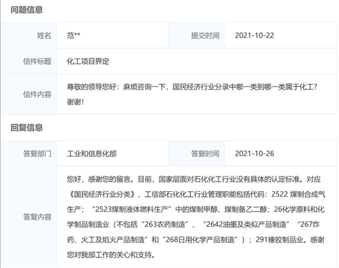Select the 答复部门 label cell
The height and width of the screenshot is (268, 339).
[29, 154]
